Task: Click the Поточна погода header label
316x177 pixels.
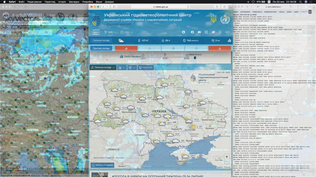Action: pos(101,40)
